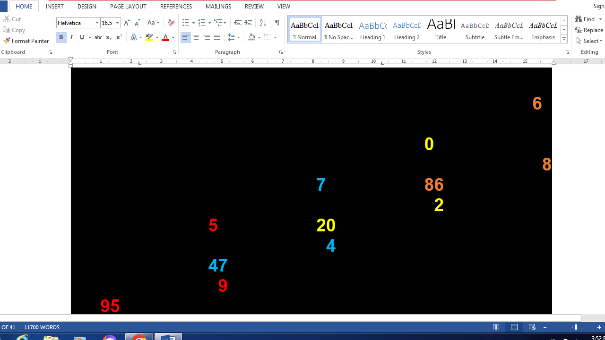The image size is (605, 340).
Task: Switch to Web Layout view
Action: [532, 327]
